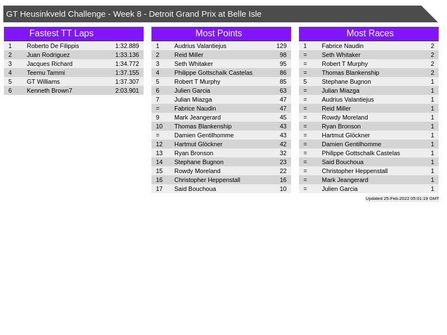Select Rowdy Moreland in Most Races
Image resolution: width=447 pixels, height=335 pixels.
click(345, 117)
